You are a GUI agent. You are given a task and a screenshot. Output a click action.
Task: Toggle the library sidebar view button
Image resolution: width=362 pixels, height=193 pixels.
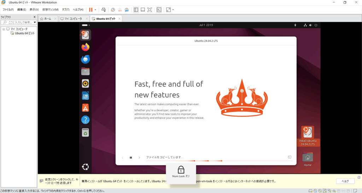(x=136, y=10)
